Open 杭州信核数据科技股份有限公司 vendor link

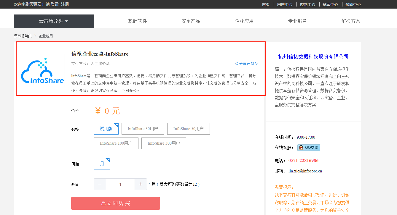click(313, 56)
